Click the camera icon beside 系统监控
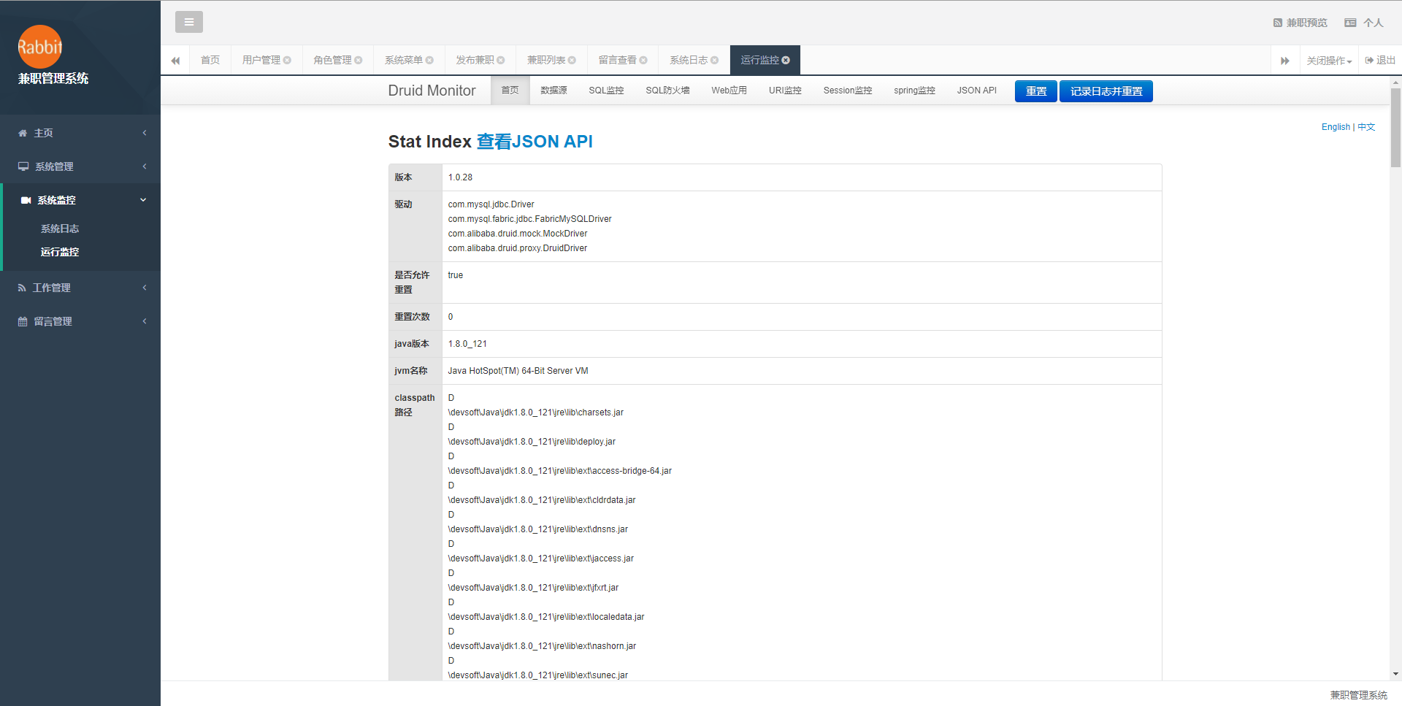The image size is (1402, 706). pyautogui.click(x=26, y=200)
